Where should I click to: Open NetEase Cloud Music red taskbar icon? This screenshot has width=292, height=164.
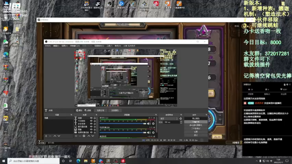123,161
